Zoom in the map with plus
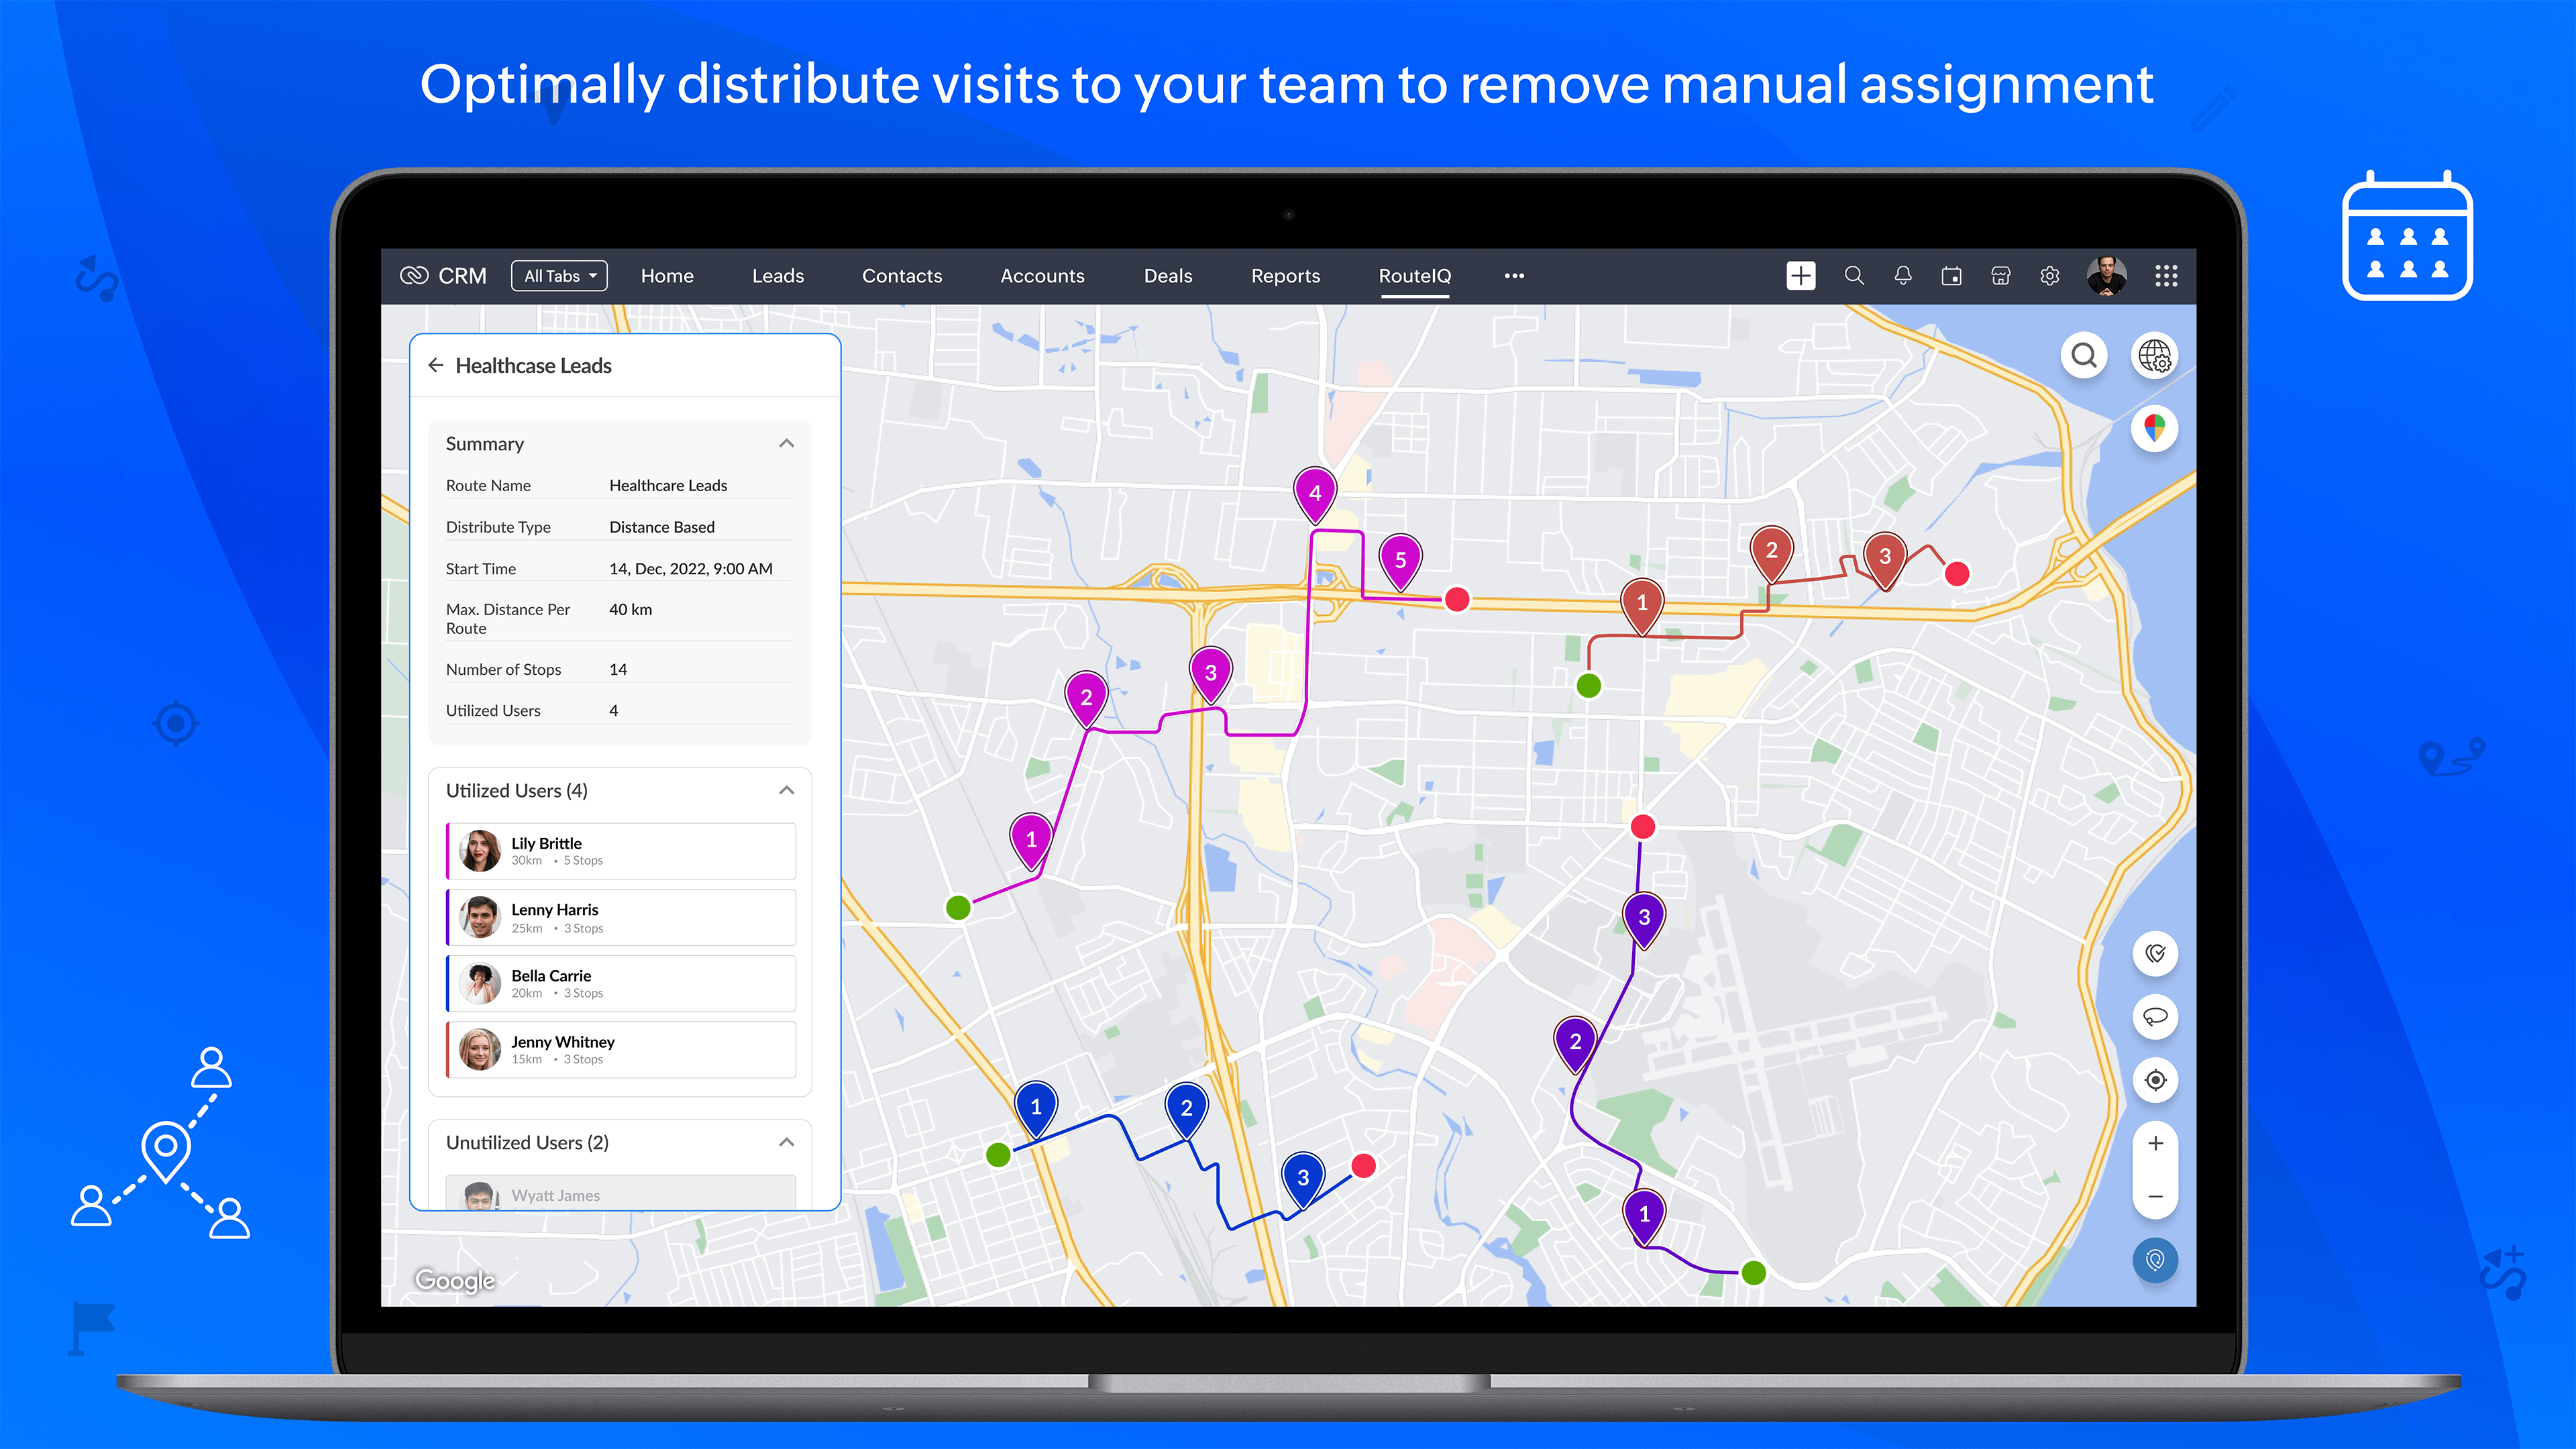 point(2155,1143)
